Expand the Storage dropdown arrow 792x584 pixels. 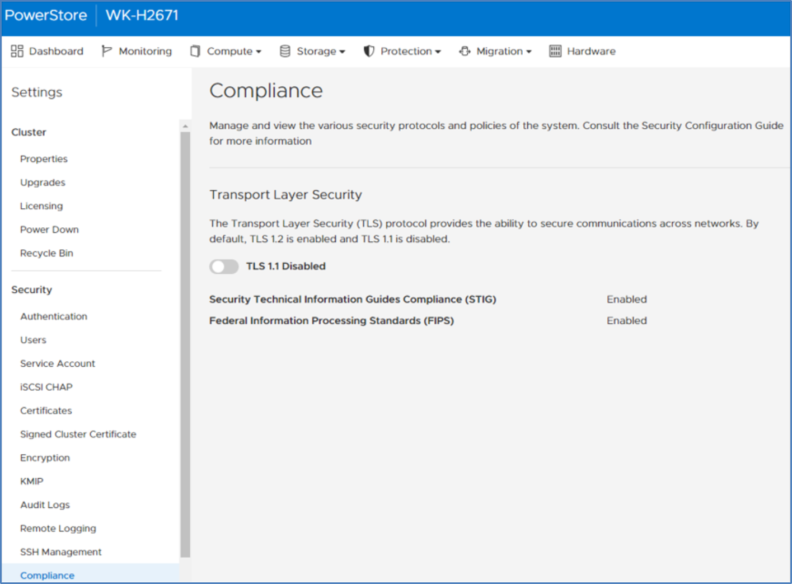[342, 52]
